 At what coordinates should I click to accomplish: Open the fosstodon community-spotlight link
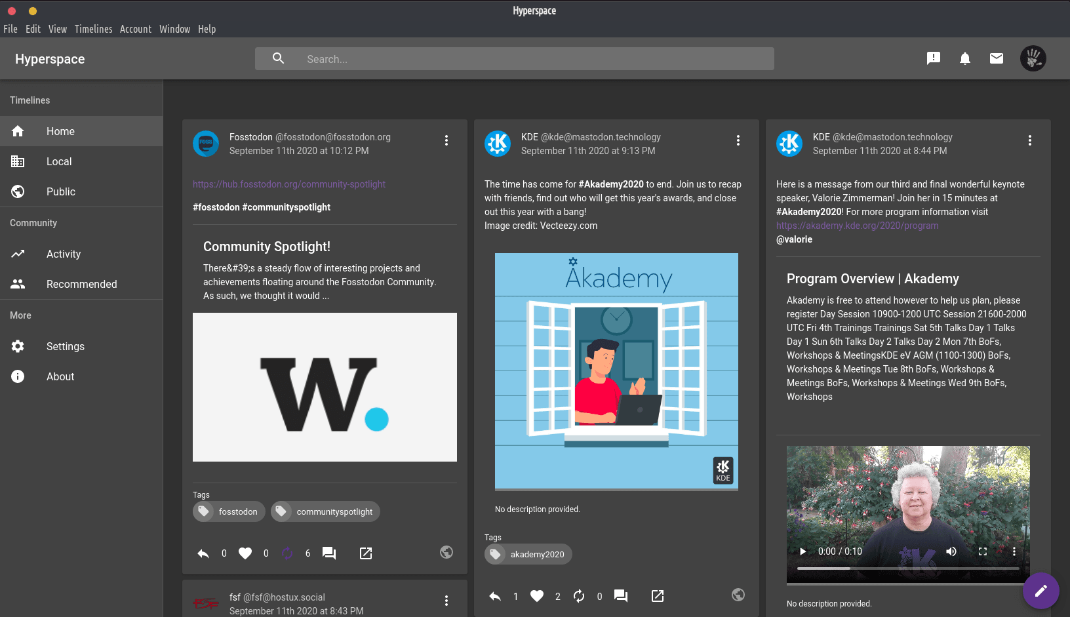pos(288,184)
